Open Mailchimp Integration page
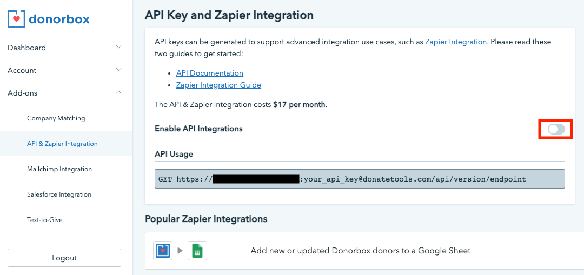This screenshot has width=584, height=275. (59, 169)
